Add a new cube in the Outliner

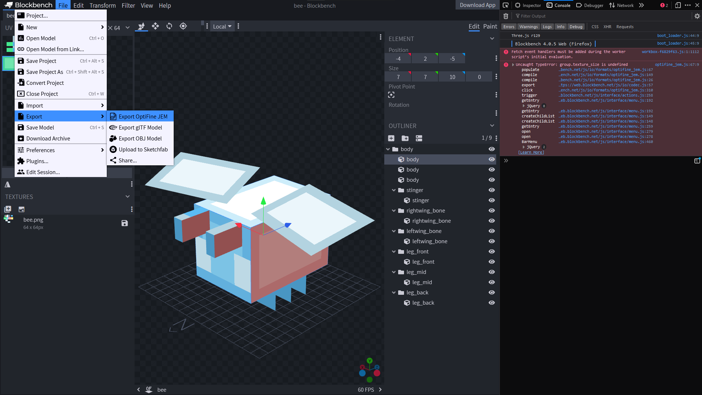(391, 138)
